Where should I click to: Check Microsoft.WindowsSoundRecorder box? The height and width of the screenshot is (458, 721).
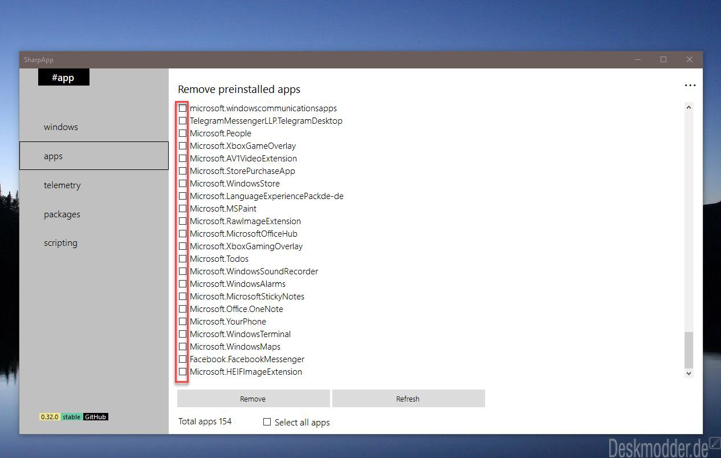[x=182, y=271]
